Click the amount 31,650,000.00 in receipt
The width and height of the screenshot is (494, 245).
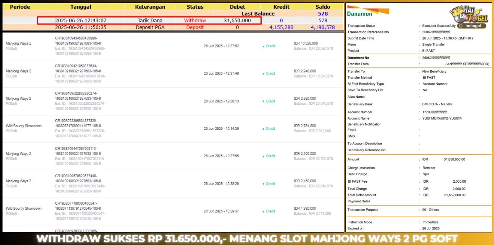(x=455, y=159)
